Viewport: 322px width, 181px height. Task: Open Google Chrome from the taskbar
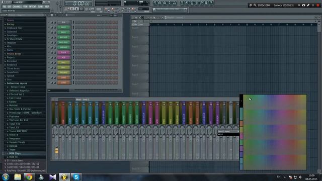tap(29, 177)
